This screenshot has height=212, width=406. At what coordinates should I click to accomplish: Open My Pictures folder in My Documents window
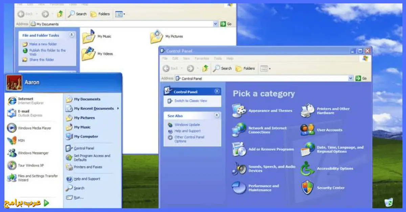(157, 36)
